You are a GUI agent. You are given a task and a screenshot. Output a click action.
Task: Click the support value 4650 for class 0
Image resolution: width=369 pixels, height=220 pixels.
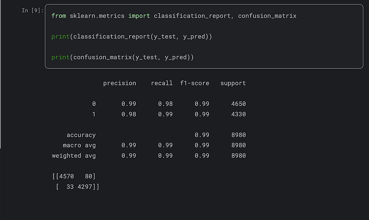click(x=238, y=104)
